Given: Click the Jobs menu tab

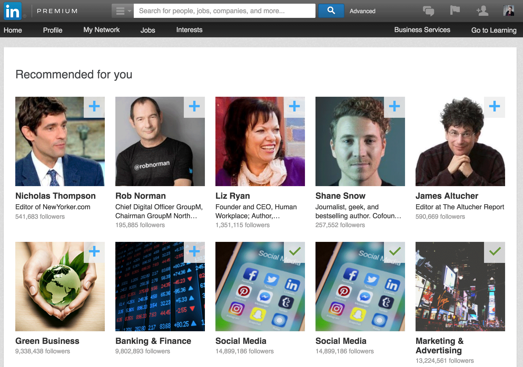Looking at the screenshot, I should coord(147,30).
